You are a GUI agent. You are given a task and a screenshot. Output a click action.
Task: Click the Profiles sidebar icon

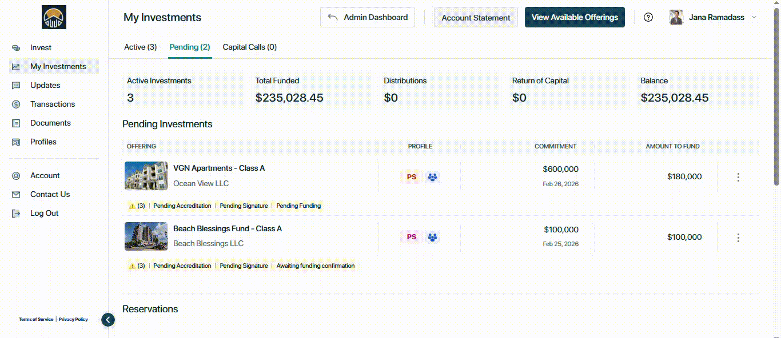click(17, 142)
